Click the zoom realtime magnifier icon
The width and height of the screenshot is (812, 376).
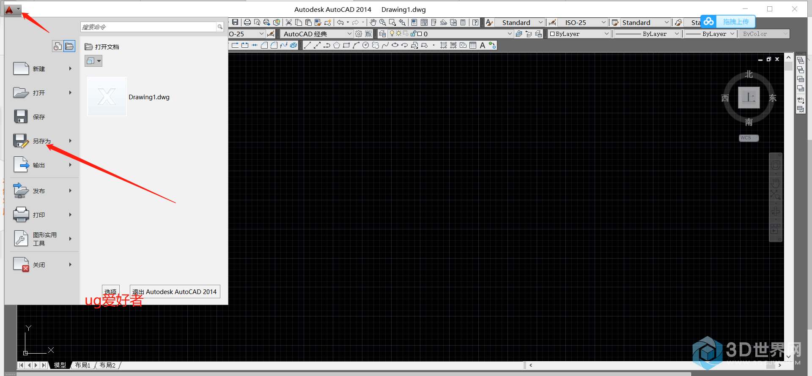point(383,22)
